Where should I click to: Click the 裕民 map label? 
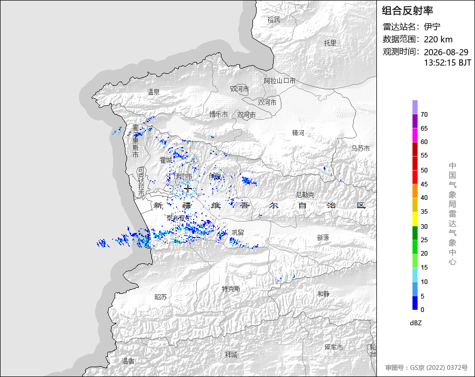click(x=274, y=20)
